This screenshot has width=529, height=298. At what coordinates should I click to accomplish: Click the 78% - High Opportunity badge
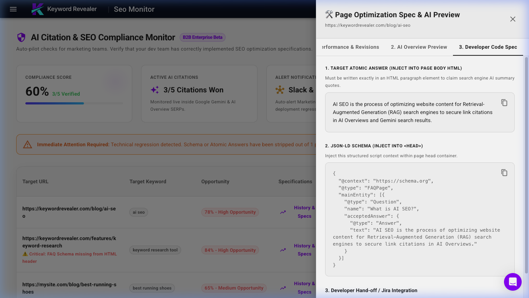[230, 212]
